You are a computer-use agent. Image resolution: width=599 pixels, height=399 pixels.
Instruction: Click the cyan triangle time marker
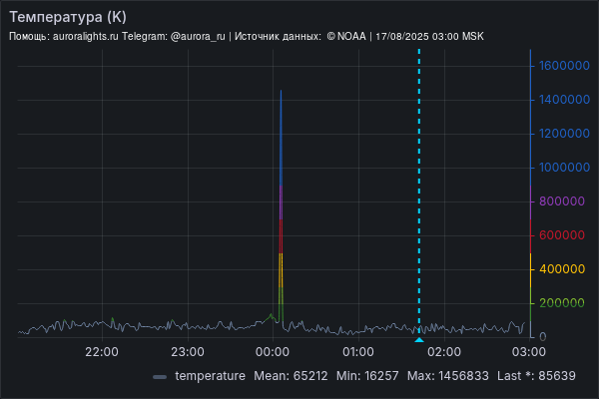[x=419, y=340]
